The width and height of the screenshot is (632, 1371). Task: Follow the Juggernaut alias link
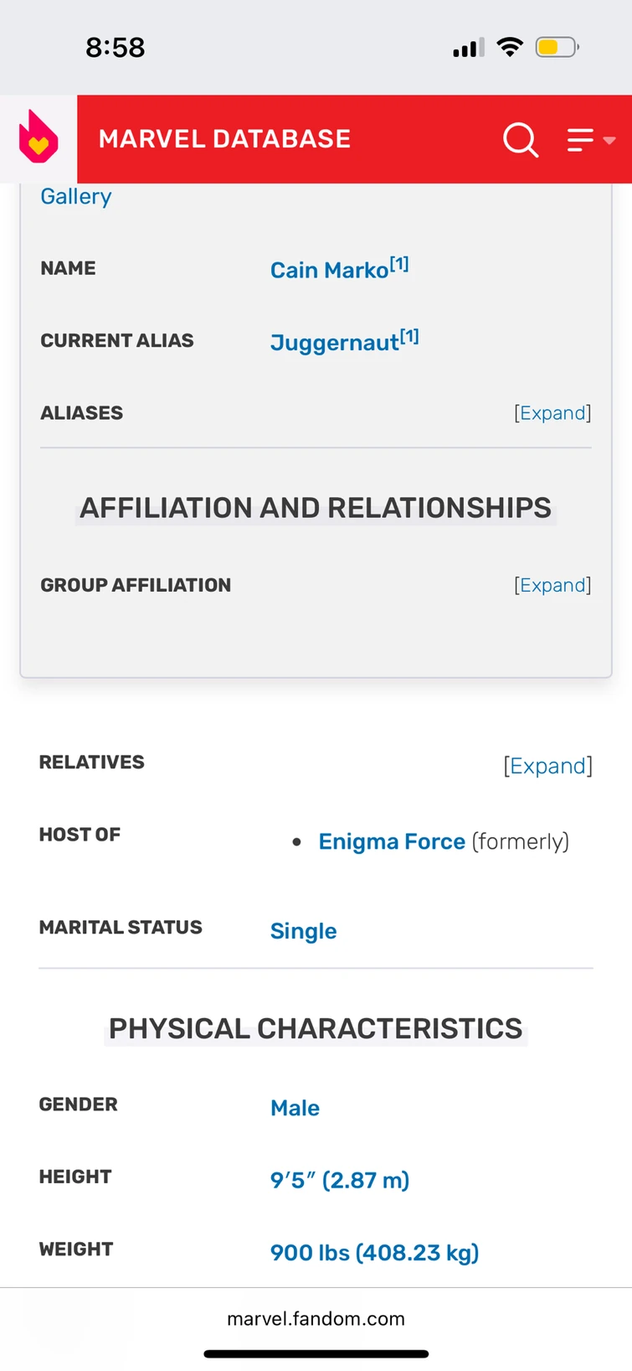(334, 343)
